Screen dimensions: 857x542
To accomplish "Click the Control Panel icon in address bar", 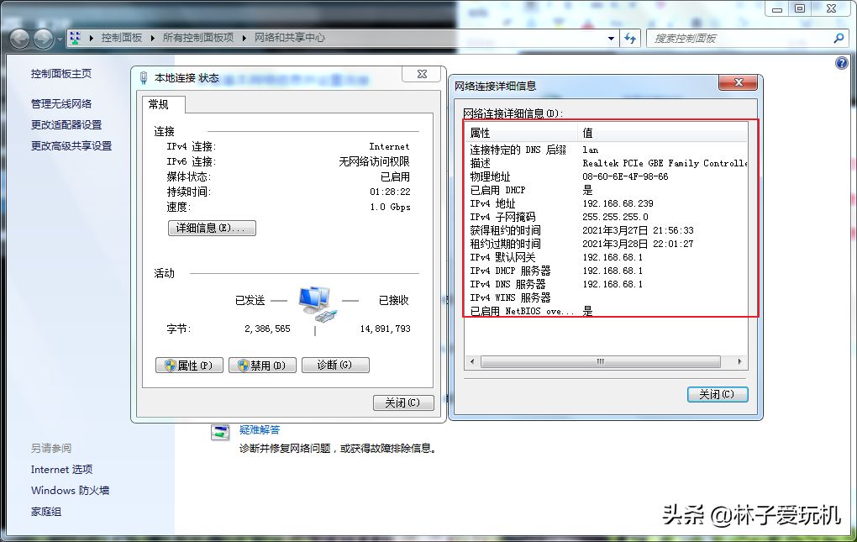I will coord(75,38).
